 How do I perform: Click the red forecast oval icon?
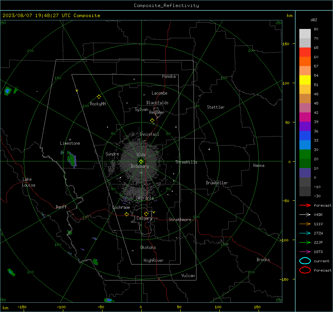point(305,270)
